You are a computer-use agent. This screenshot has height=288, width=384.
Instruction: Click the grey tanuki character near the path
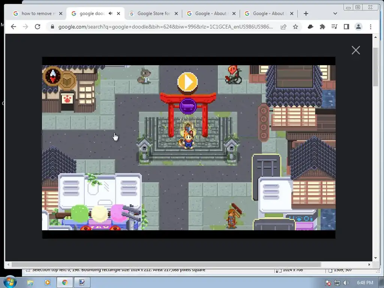coord(144,76)
